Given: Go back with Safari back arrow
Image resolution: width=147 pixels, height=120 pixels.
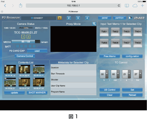Looking at the screenshot, I should coord(5,6).
